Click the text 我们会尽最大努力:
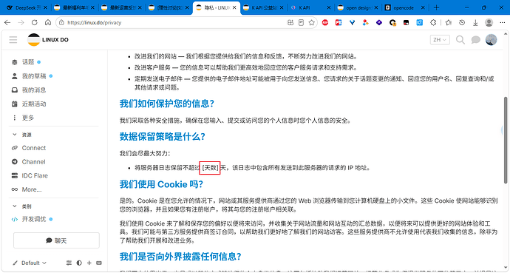 coord(145,153)
